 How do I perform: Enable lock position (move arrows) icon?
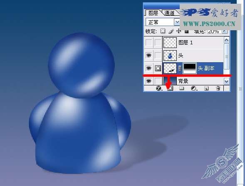[x=179, y=31]
